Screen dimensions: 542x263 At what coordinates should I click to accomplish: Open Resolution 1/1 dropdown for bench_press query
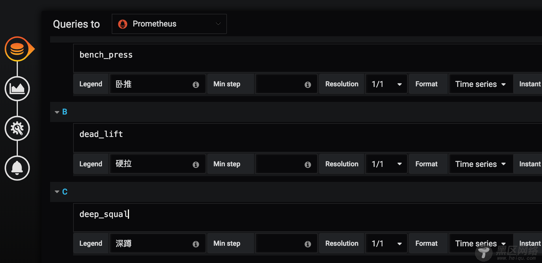coord(386,84)
